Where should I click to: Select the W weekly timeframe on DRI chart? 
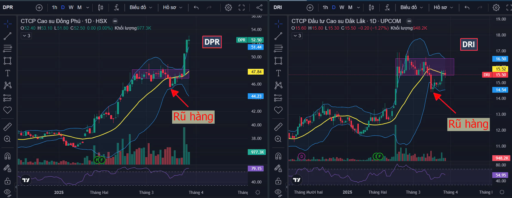tap(342, 8)
